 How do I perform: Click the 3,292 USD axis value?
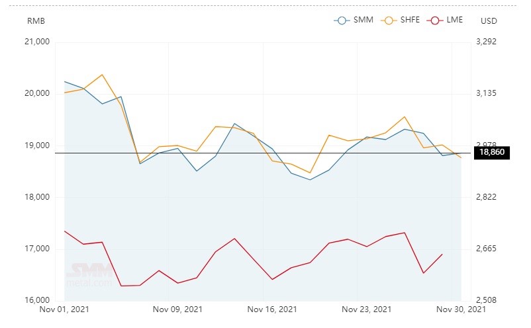(487, 42)
